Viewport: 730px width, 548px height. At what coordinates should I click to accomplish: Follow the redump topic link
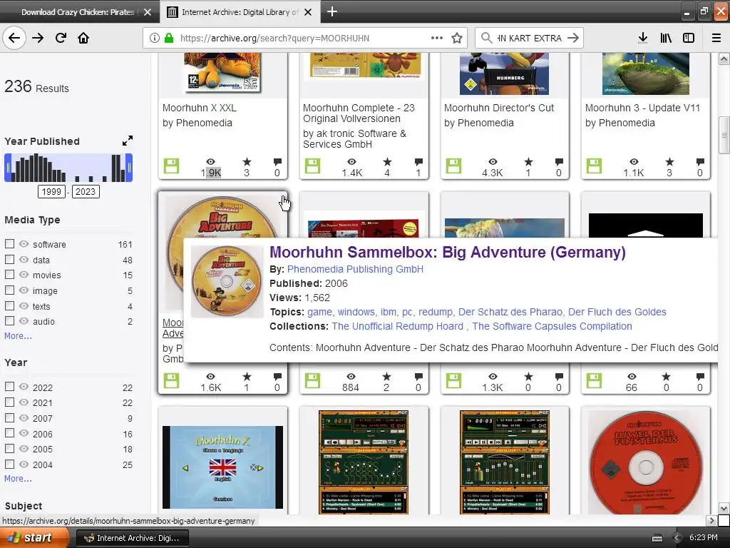click(x=436, y=313)
